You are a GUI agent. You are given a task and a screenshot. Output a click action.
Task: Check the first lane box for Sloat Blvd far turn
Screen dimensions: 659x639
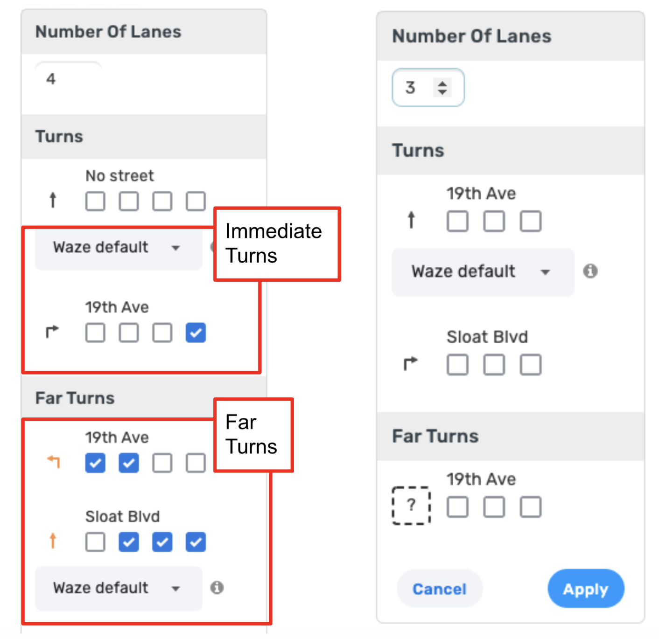click(95, 542)
